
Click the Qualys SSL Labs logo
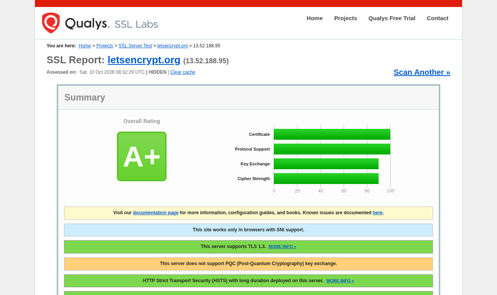pyautogui.click(x=100, y=23)
